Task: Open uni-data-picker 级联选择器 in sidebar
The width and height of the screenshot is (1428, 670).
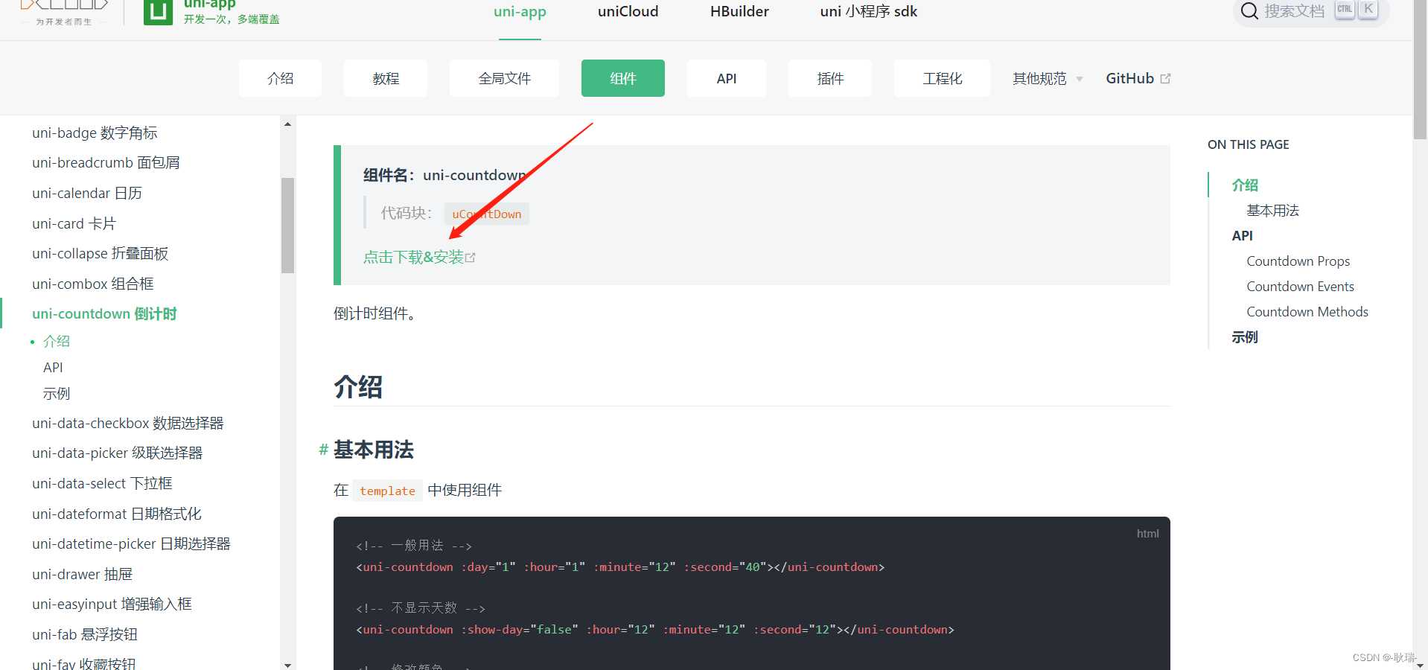Action: [118, 453]
